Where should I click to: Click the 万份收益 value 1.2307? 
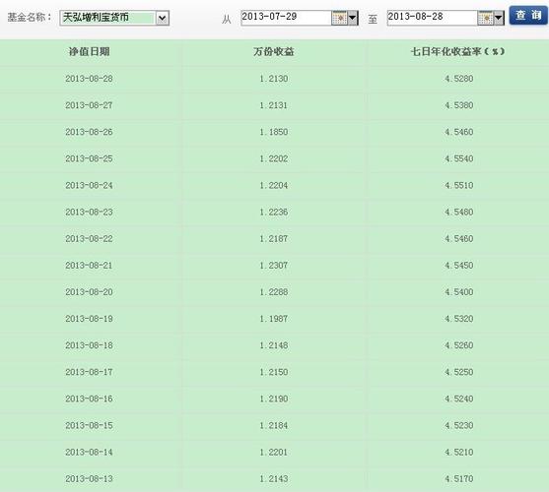coord(274,266)
